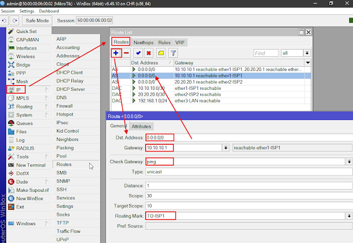This screenshot has width=353, height=243.
Task: Click the Exit sidebar icon
Action: [11, 207]
